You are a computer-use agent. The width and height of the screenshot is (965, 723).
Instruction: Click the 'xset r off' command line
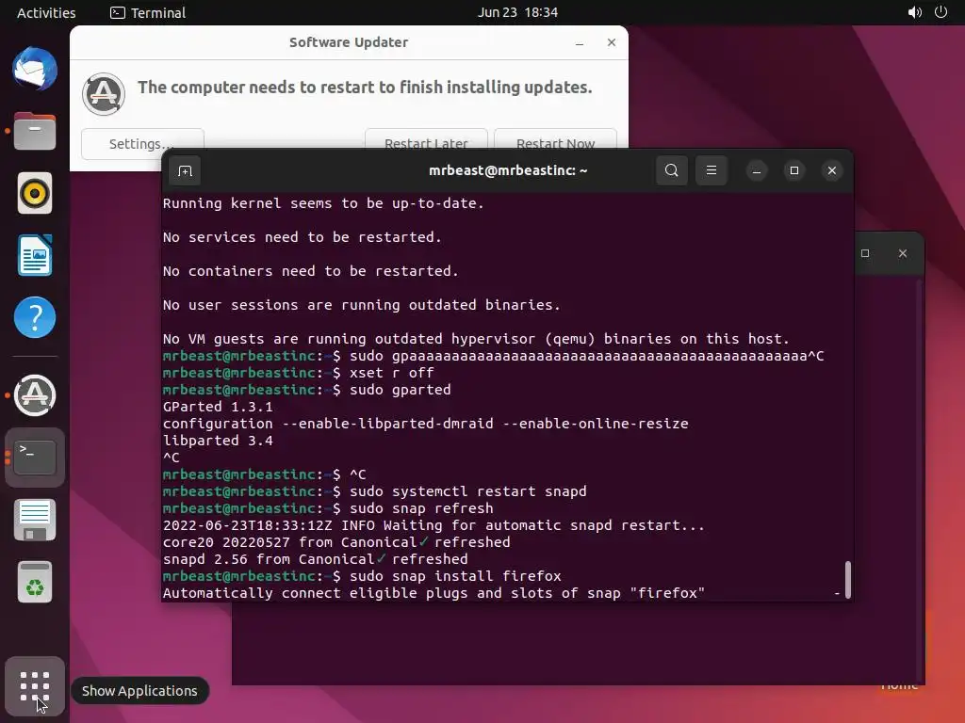tap(299, 373)
